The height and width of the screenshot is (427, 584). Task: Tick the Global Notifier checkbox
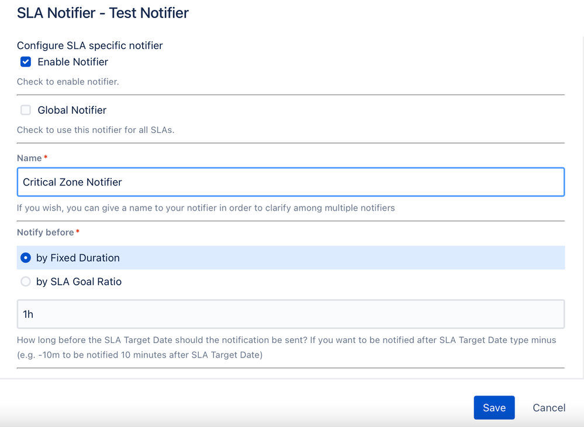pos(26,110)
